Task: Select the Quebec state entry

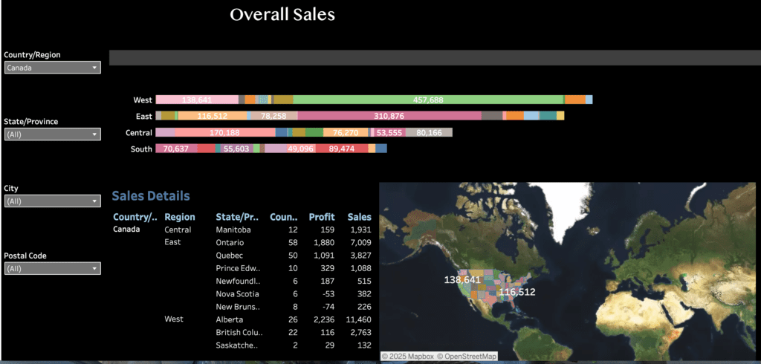Action: pos(230,255)
